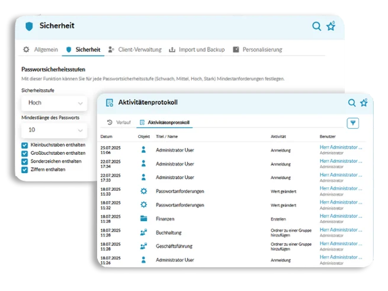Click the search icon in Sicherheit header
The width and height of the screenshot is (388, 291).
coord(316,26)
